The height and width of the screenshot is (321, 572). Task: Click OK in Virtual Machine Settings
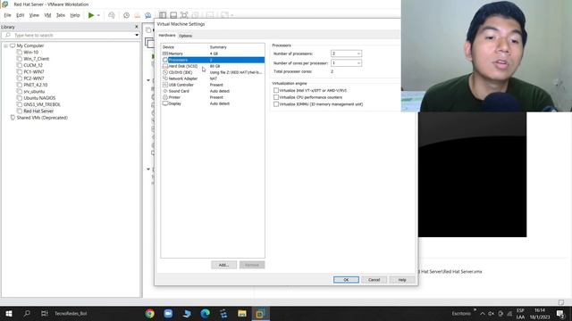(346, 280)
